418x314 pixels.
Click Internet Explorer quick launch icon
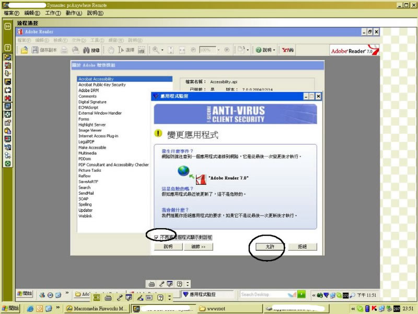tap(30, 309)
